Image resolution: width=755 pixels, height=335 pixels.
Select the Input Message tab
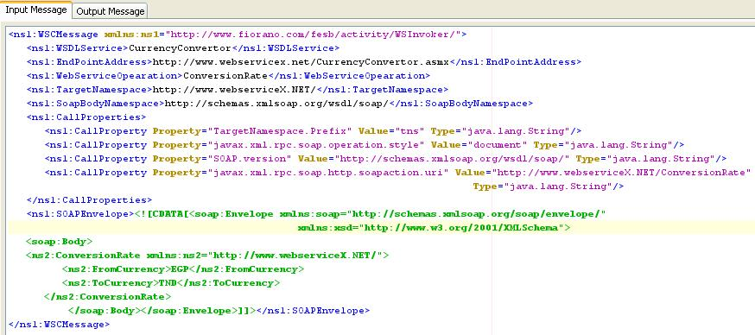(x=36, y=10)
